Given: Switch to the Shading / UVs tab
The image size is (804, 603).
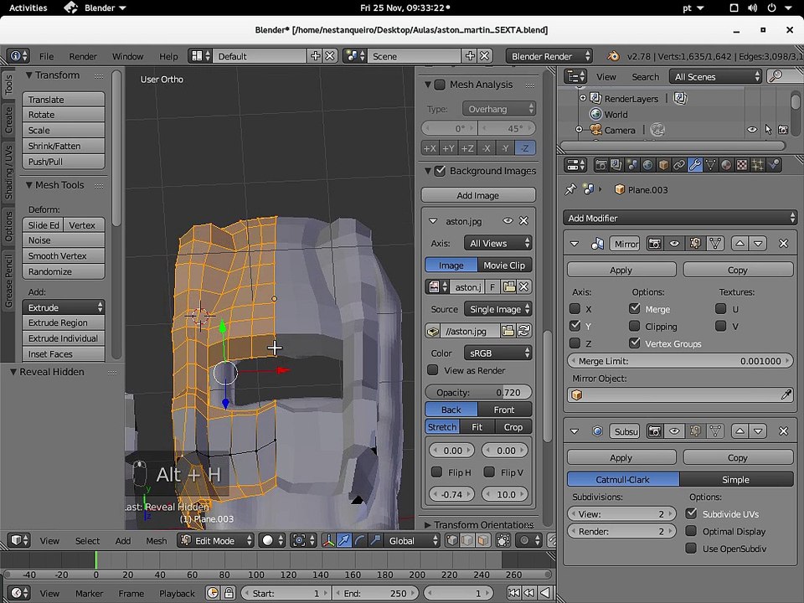Looking at the screenshot, I should pyautogui.click(x=8, y=172).
